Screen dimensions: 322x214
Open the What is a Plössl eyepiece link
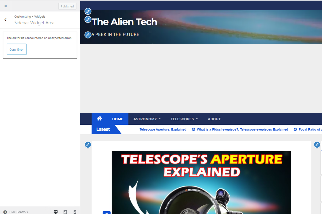[243, 129]
